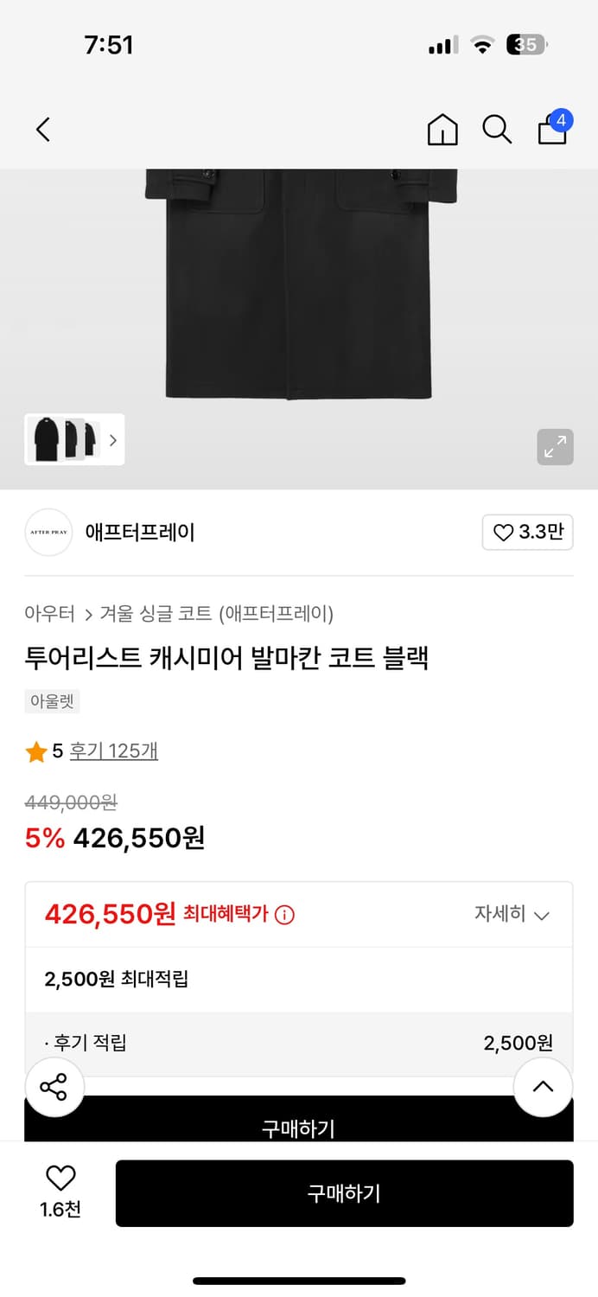This screenshot has width=598, height=1297.
Task: Expand 자세히 price details
Action: coord(512,915)
